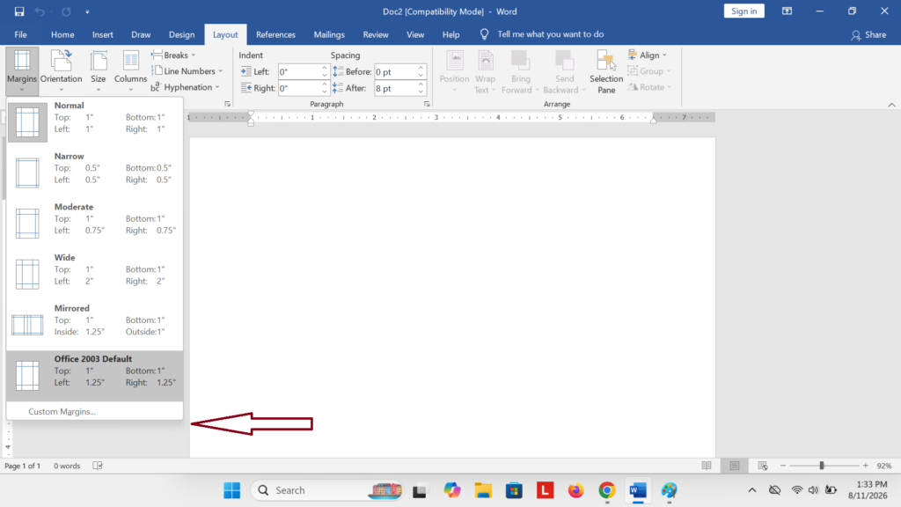The image size is (901, 507).
Task: Click the Bring Forward icon
Action: click(x=520, y=71)
